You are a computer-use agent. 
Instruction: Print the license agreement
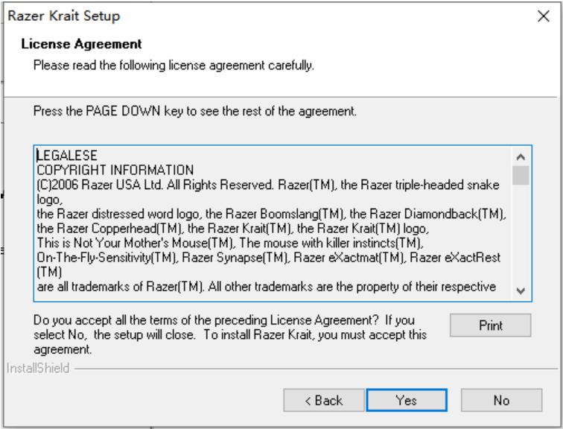(x=490, y=325)
